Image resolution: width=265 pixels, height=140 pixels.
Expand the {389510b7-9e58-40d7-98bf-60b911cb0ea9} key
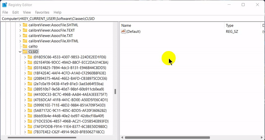(x=25, y=89)
